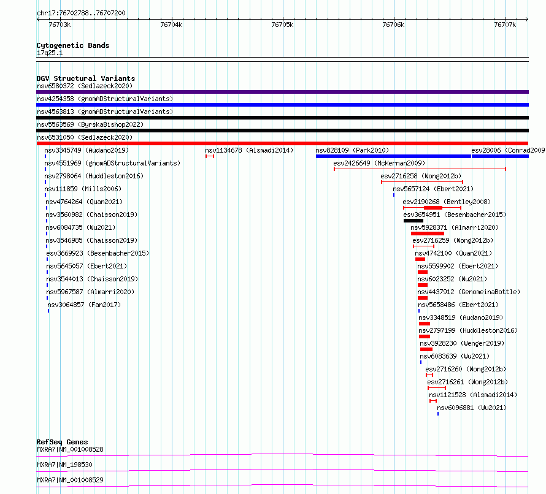Select MXRA7|NM_198530 transcript
Screen dimensions: 546x494
[64, 465]
